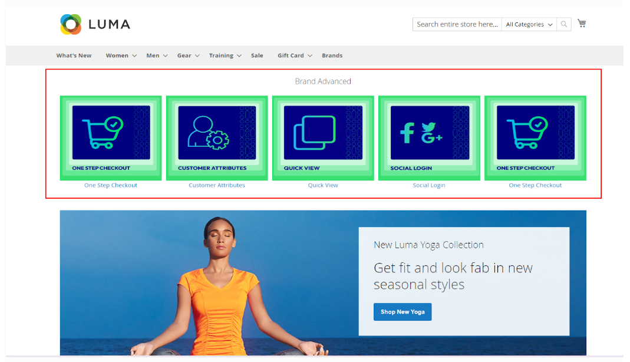Open the shopping cart icon
Viewport: 630px width, 362px height.
pyautogui.click(x=582, y=24)
